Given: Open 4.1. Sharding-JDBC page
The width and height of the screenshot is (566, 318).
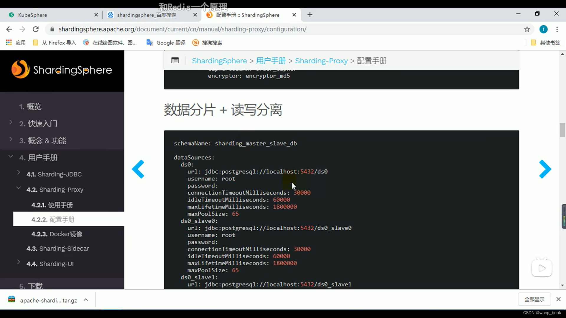Looking at the screenshot, I should tap(54, 174).
